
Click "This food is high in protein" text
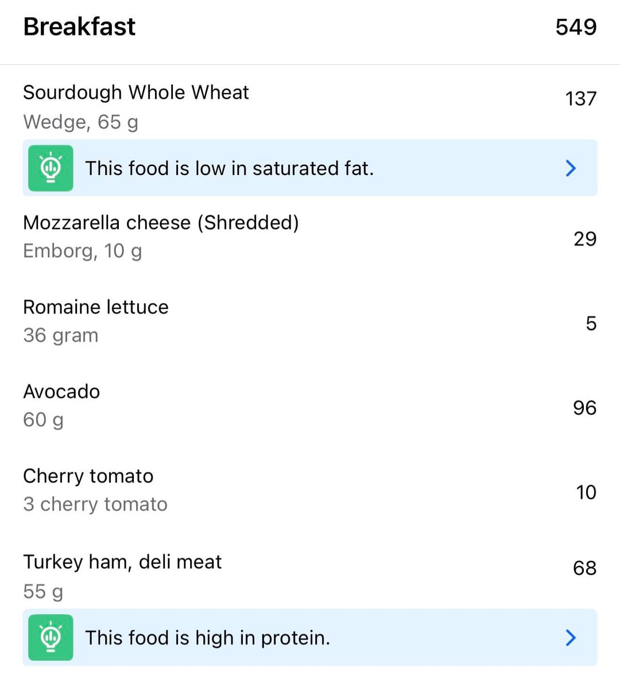[x=207, y=638]
